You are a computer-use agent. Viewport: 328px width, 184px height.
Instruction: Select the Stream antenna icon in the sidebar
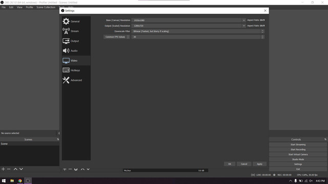tap(66, 31)
